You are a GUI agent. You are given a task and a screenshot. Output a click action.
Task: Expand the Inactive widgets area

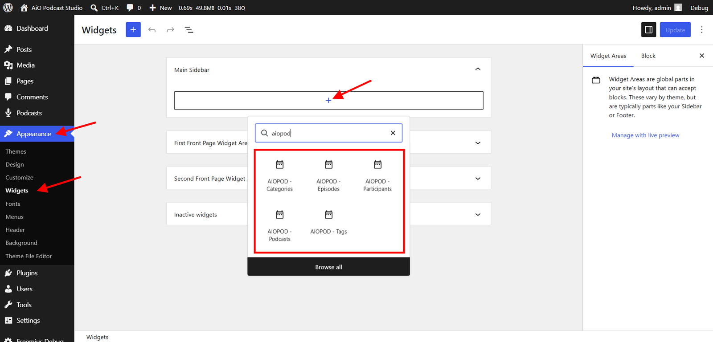(478, 215)
